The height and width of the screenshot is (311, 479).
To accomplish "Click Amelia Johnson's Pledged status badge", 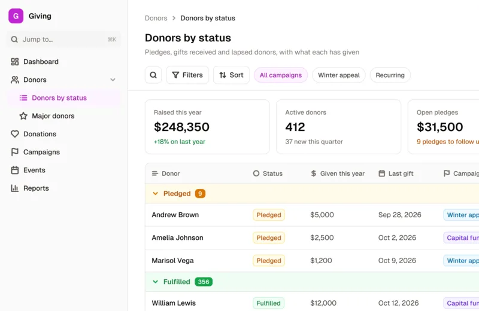I will coord(269,238).
